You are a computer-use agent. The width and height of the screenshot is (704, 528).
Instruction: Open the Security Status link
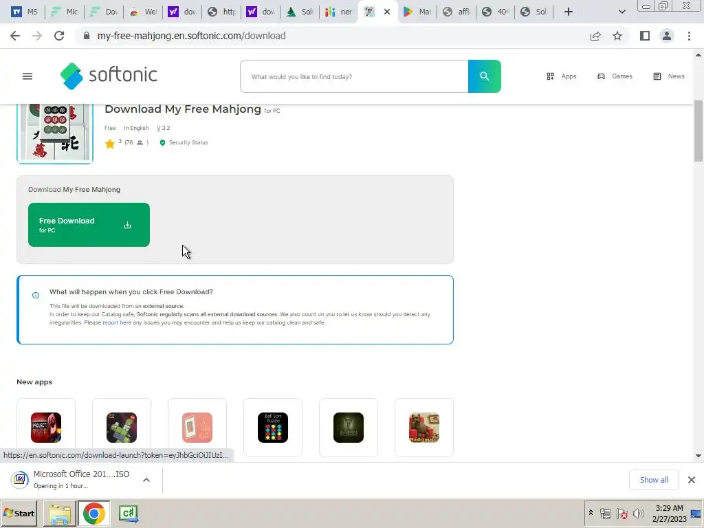click(x=184, y=142)
